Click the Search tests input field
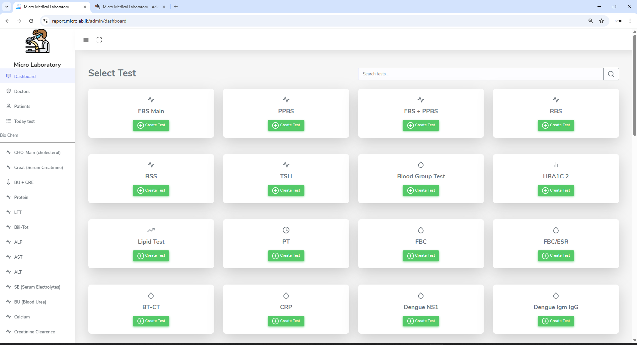The image size is (637, 345). pos(480,74)
